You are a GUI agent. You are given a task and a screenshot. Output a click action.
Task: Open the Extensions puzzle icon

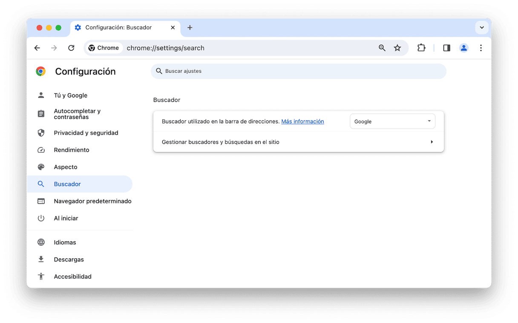(421, 48)
